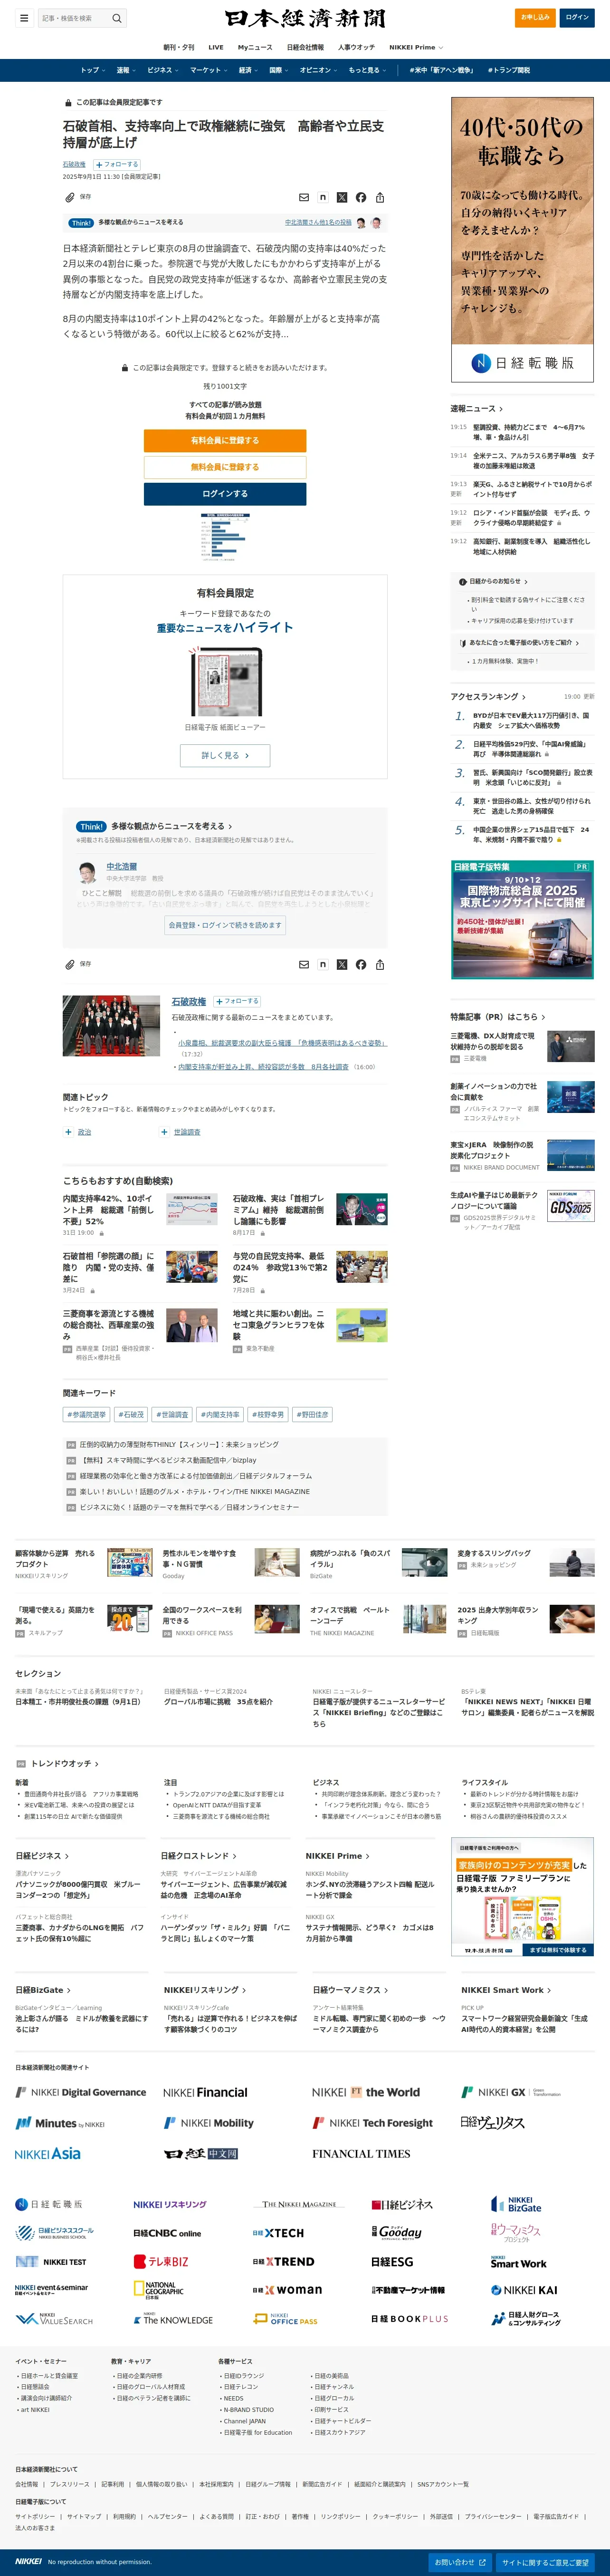
Task: Open the Myニュース menu item
Action: [255, 47]
